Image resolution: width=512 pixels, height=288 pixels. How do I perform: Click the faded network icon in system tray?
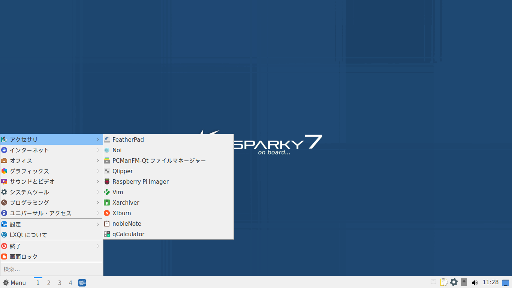click(x=433, y=282)
